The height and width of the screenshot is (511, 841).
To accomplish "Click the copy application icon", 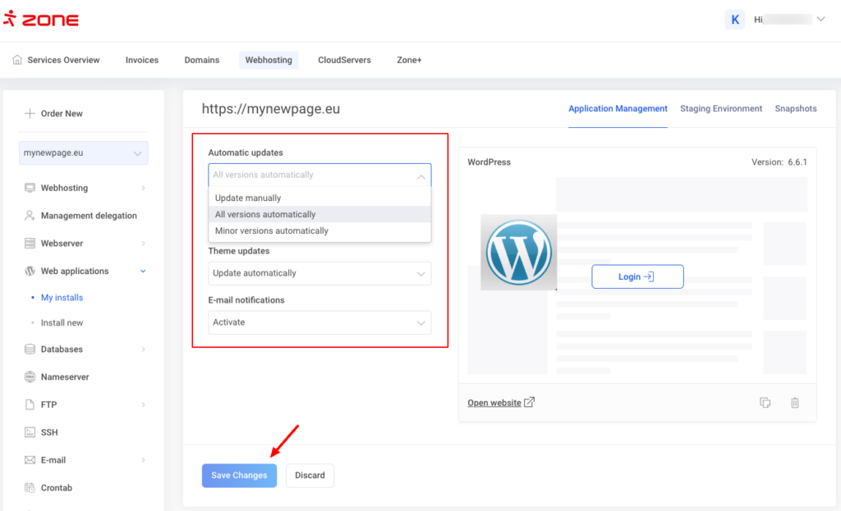I will click(765, 403).
